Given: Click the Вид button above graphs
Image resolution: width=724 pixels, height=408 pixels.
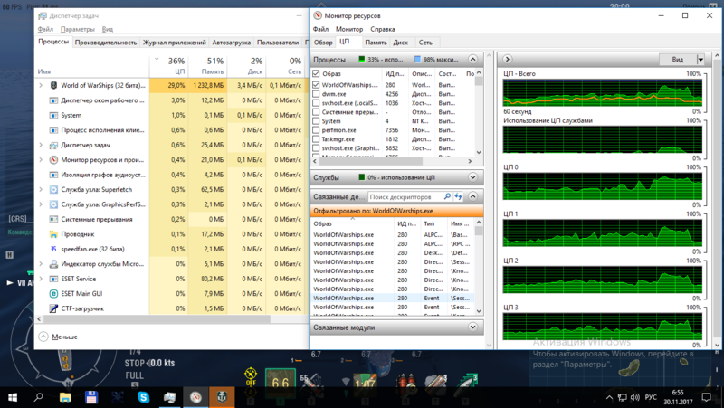Looking at the screenshot, I should click(x=677, y=60).
